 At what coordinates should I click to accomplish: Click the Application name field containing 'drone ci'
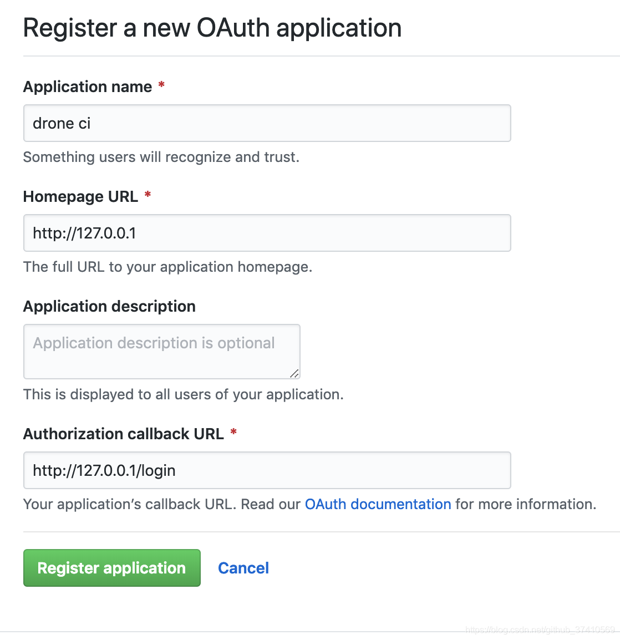[x=267, y=123]
